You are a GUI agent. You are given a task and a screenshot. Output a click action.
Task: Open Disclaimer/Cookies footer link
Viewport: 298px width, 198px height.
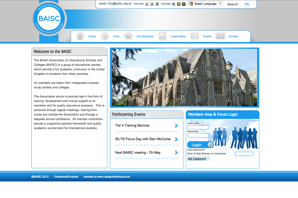point(66,177)
